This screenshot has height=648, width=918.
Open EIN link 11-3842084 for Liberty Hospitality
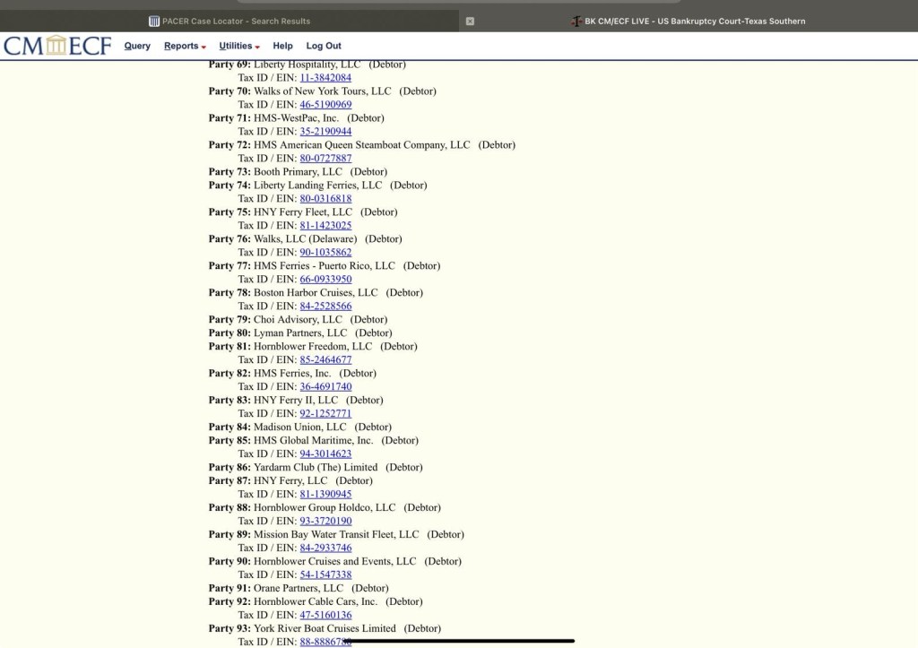click(325, 78)
